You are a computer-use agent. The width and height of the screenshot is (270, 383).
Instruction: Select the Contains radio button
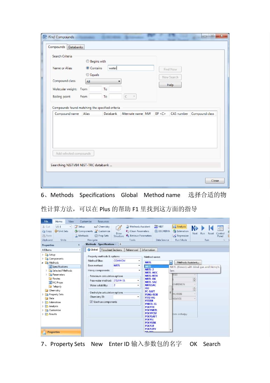[88, 68]
